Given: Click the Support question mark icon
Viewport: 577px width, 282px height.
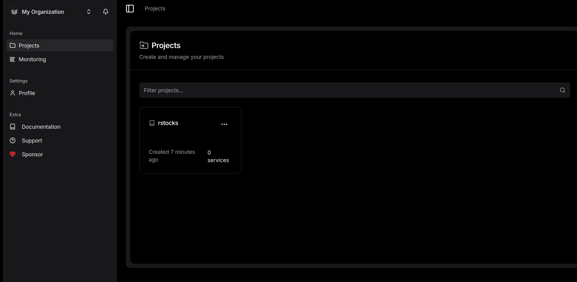Looking at the screenshot, I should point(13,140).
